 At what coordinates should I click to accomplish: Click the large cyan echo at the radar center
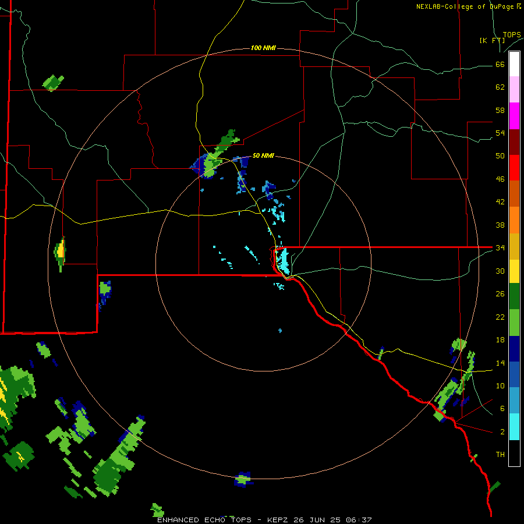point(284,261)
